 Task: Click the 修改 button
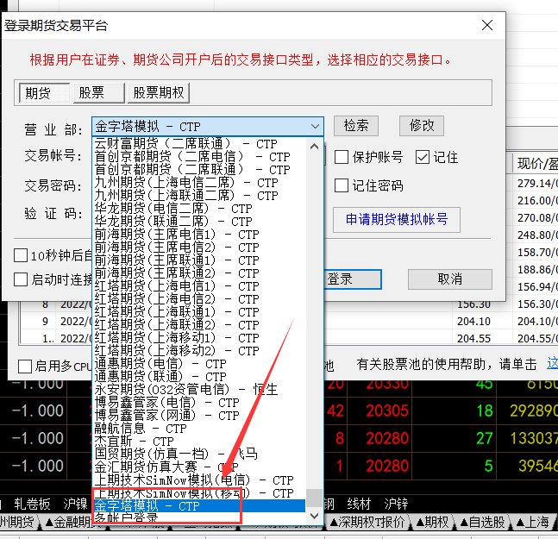(x=422, y=126)
